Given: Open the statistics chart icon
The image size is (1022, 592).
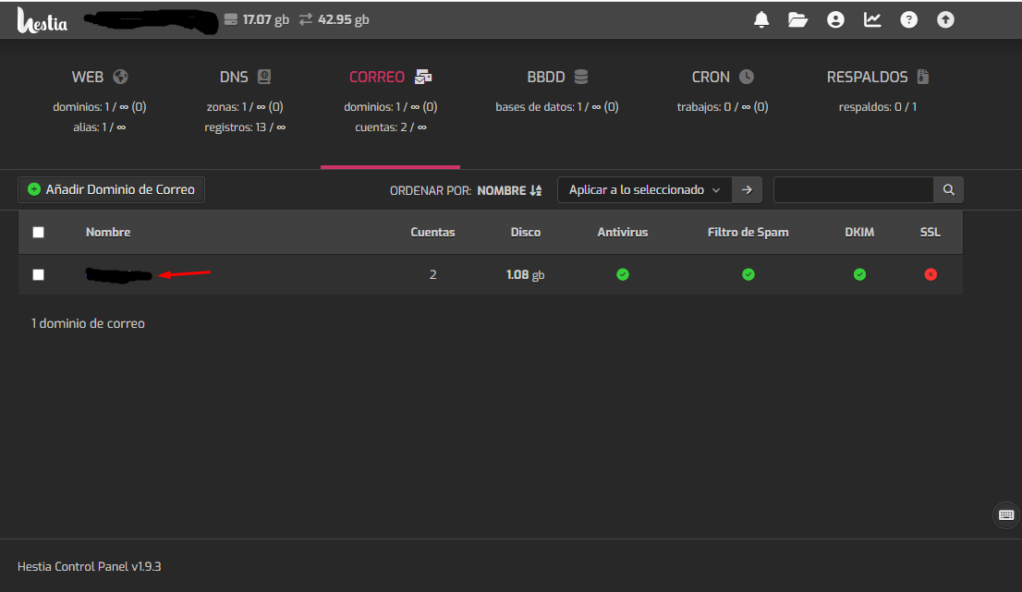Looking at the screenshot, I should (x=872, y=19).
